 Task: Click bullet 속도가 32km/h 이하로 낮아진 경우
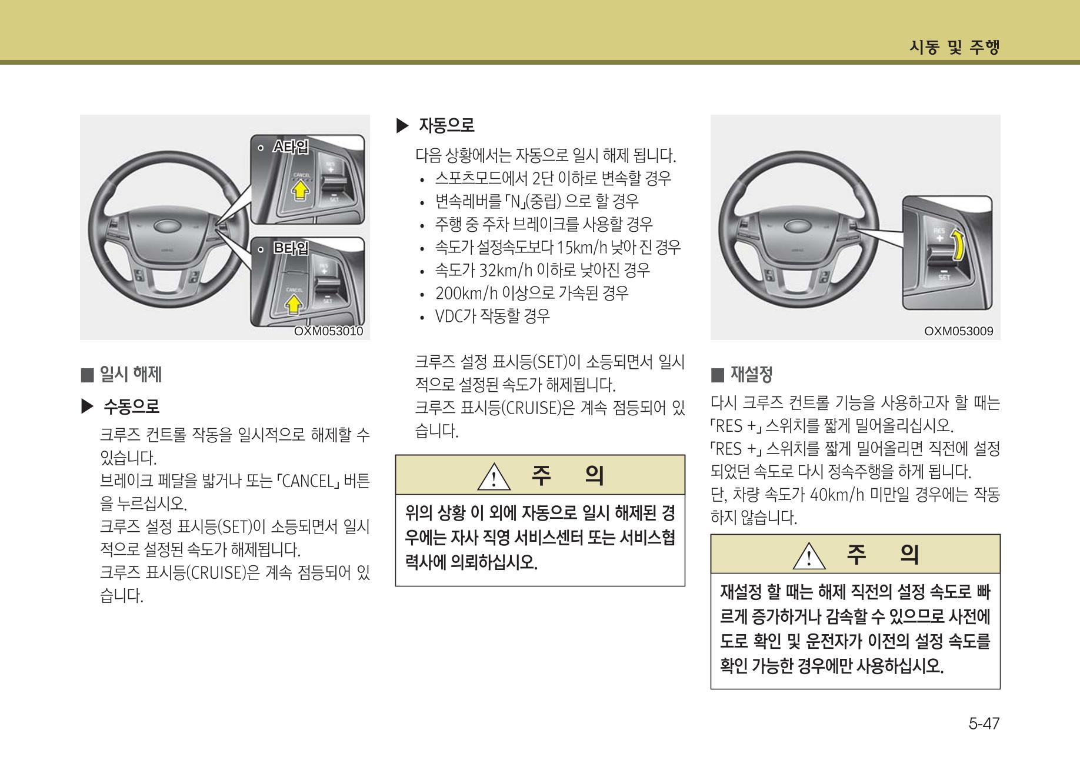coord(542,270)
